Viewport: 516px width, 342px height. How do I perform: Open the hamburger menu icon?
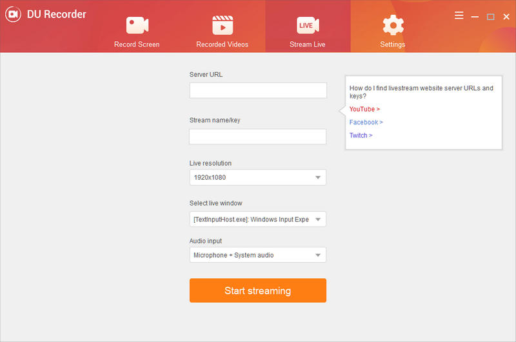459,15
